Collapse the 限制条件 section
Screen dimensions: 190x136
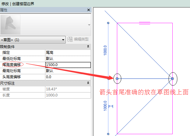point(88,47)
